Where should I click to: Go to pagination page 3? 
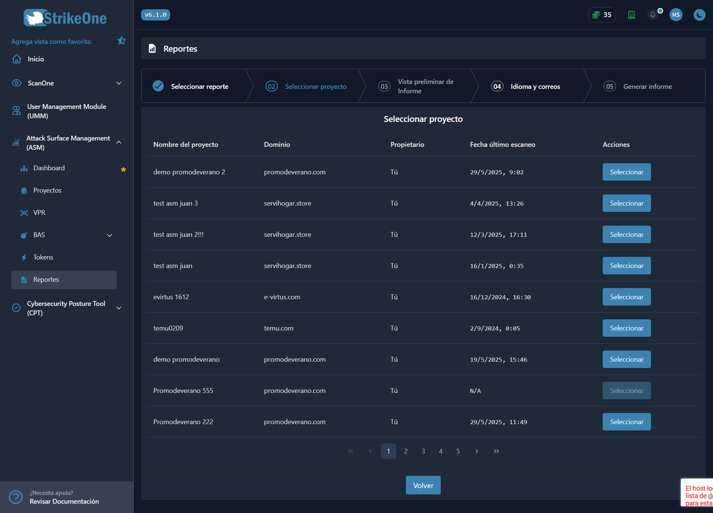click(423, 451)
